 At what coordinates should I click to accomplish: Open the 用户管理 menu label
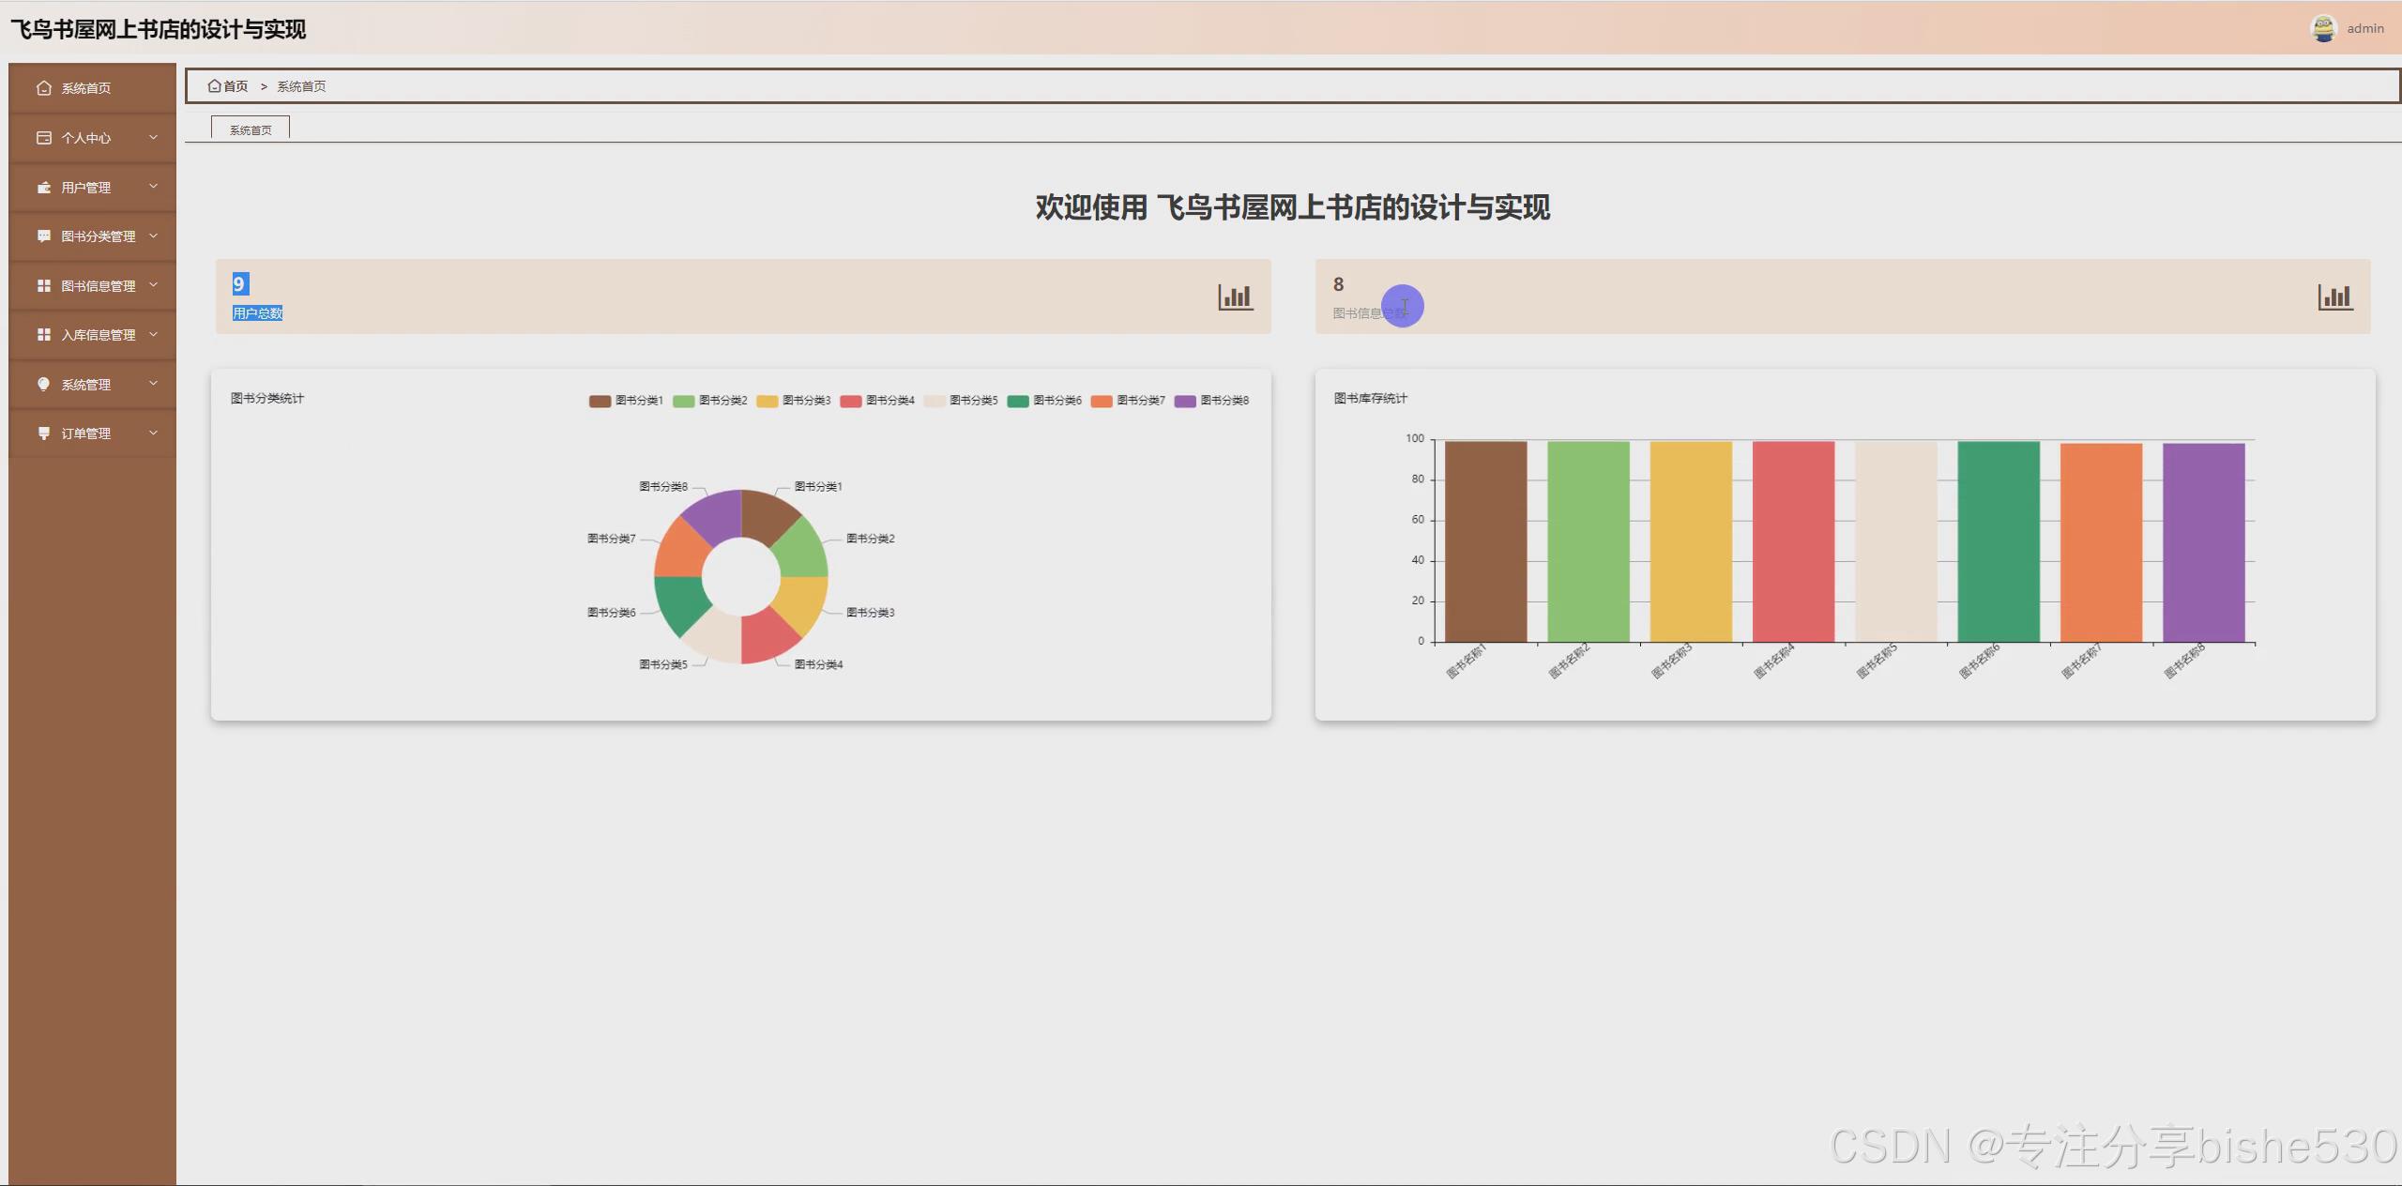[x=86, y=188]
